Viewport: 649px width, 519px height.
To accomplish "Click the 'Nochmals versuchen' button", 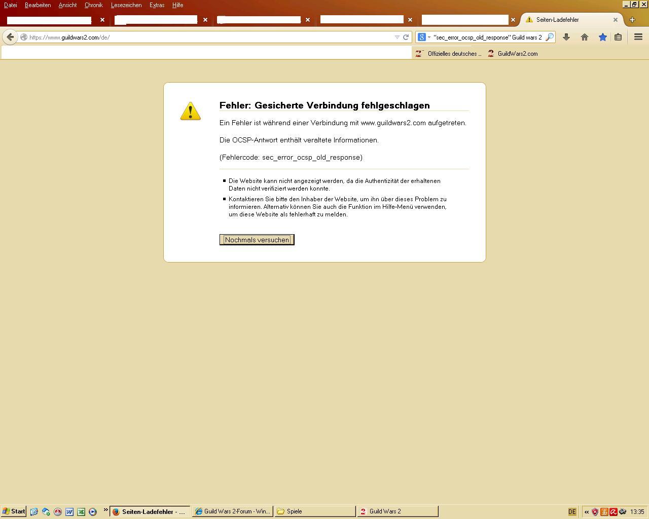I will 257,240.
